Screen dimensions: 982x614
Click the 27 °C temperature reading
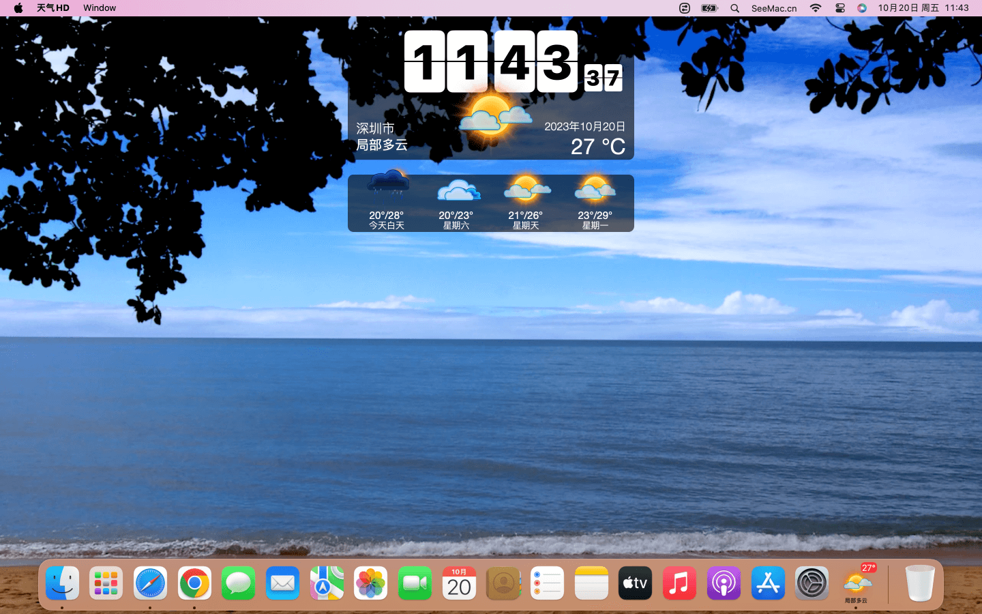pos(597,147)
